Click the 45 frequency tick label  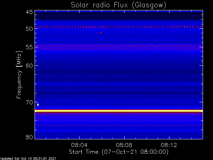coord(29,12)
